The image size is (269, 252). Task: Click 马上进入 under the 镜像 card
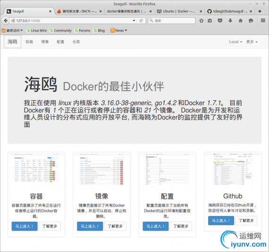[90, 226]
